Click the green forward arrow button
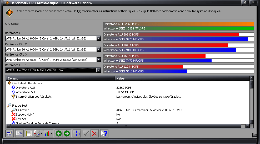 [x=67, y=133]
